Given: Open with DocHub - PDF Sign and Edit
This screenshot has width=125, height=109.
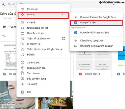Looking at the screenshot, I should [x=96, y=33].
